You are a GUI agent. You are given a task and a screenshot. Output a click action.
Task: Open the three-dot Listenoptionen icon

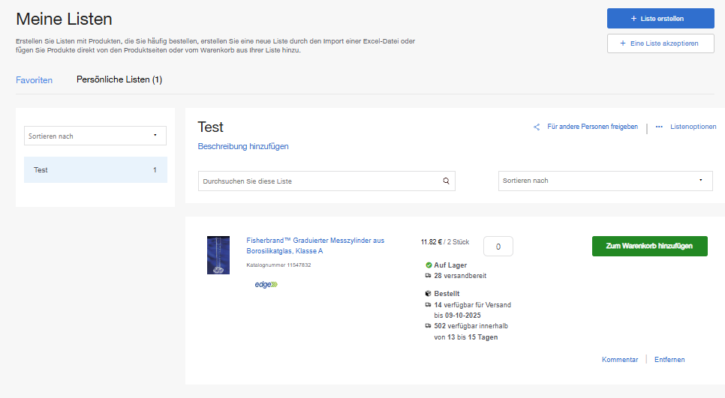(x=659, y=127)
